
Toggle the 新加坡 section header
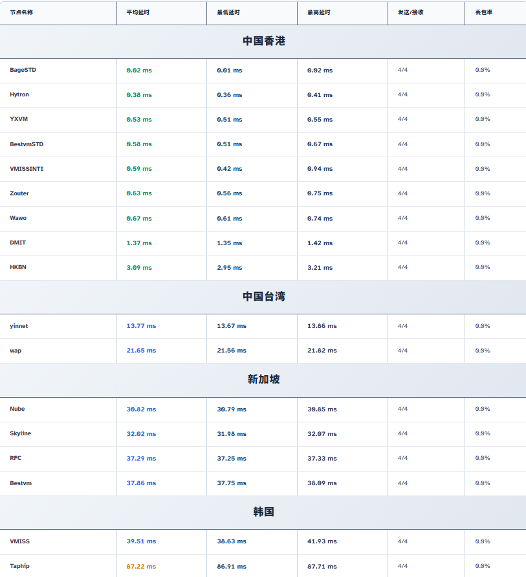263,379
